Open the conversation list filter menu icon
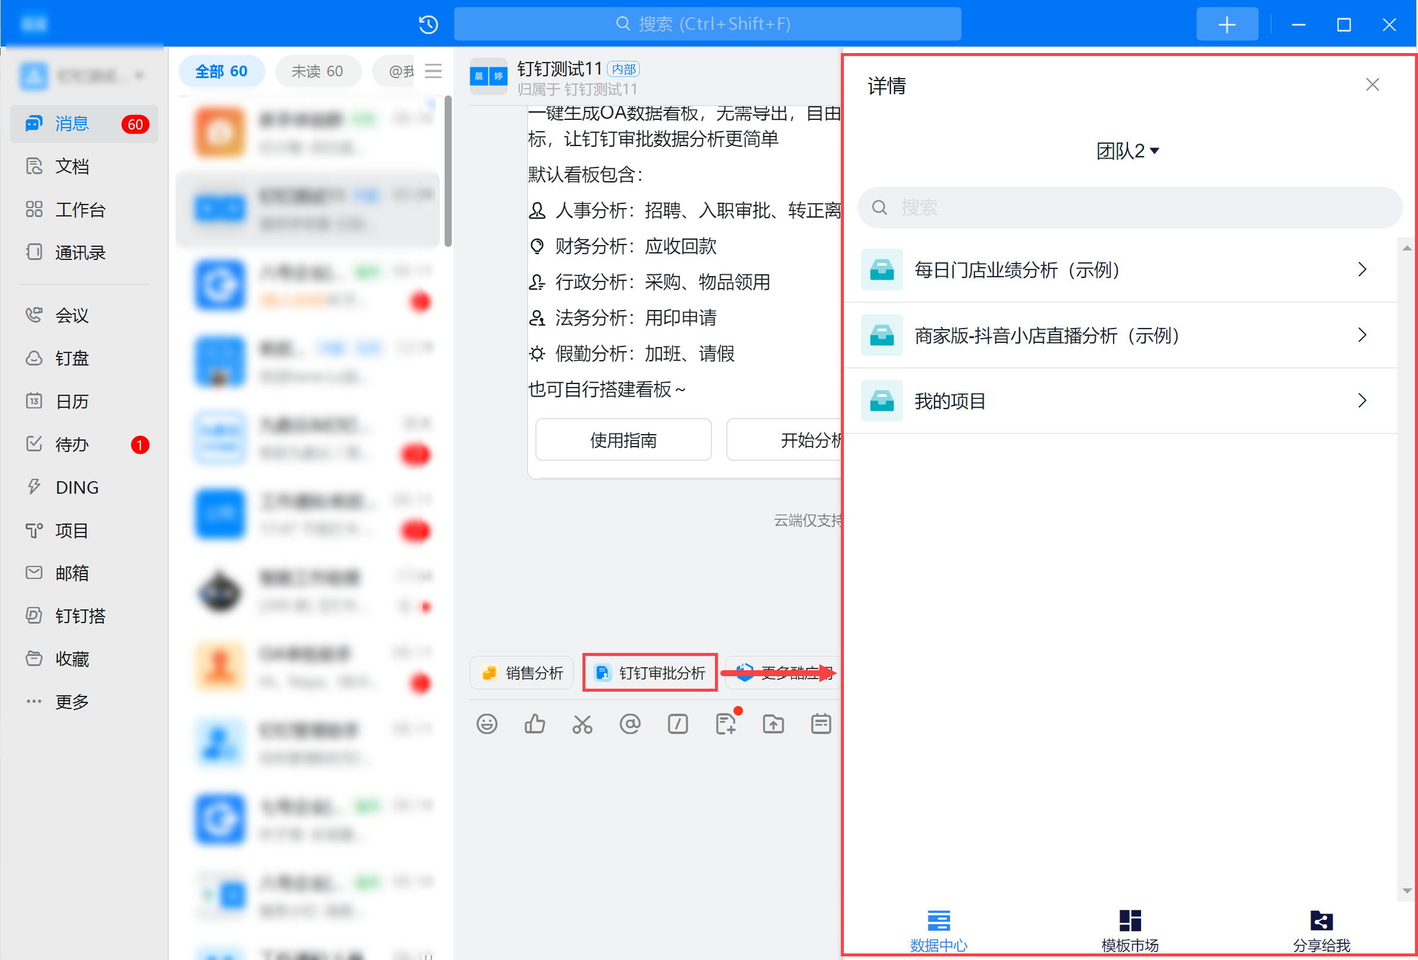The image size is (1418, 960). pyautogui.click(x=433, y=72)
